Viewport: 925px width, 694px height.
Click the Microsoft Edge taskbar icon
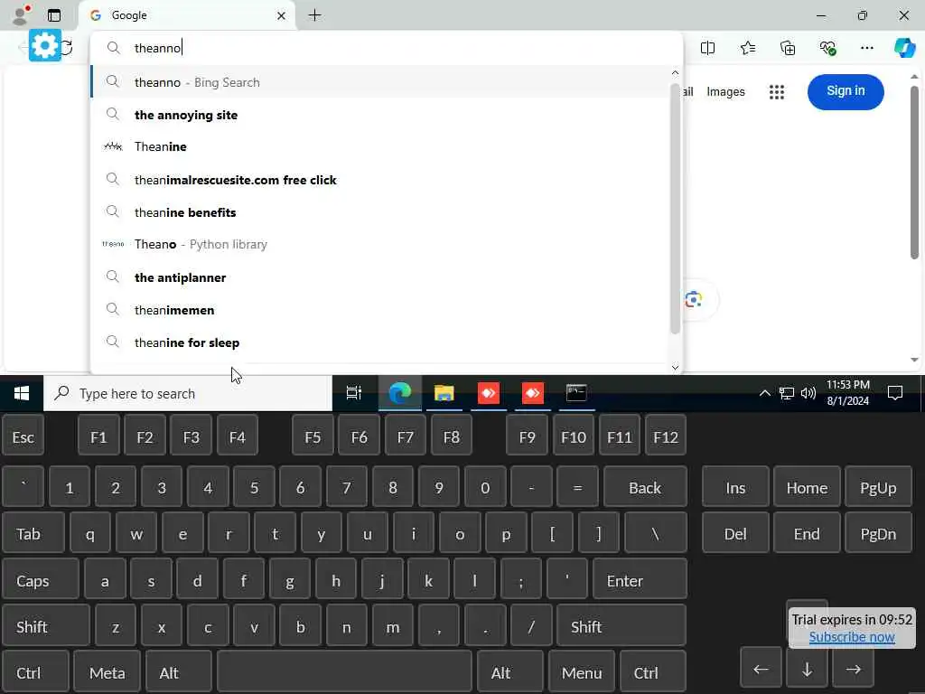click(x=399, y=393)
